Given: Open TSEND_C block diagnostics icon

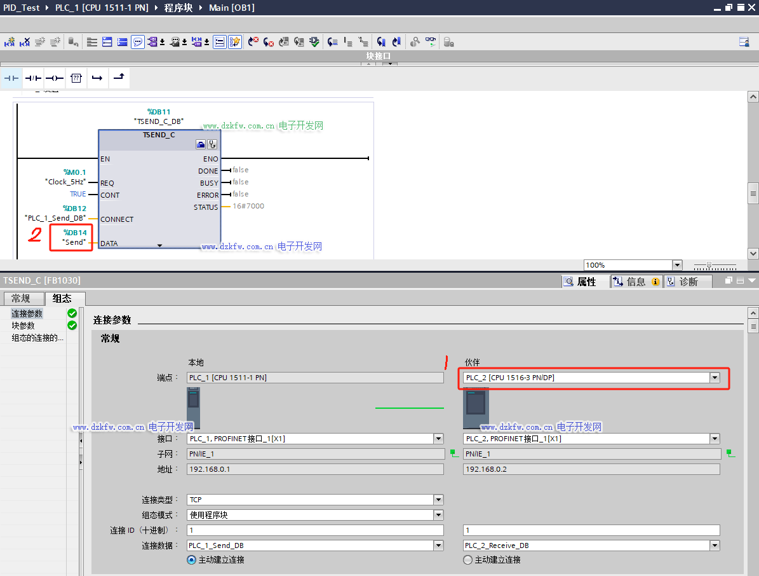Looking at the screenshot, I should click(x=212, y=144).
